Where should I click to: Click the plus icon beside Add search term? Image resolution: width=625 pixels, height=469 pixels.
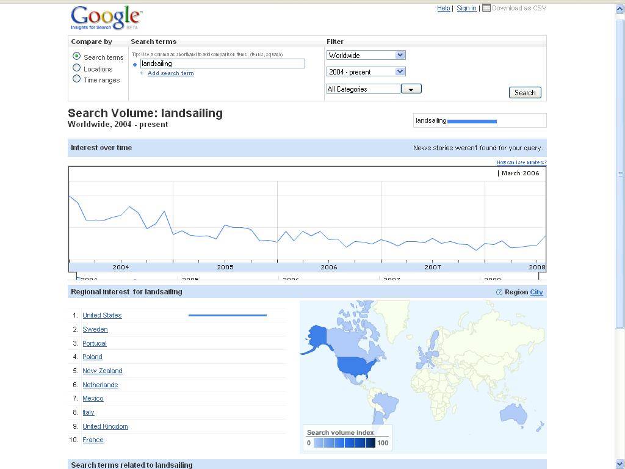point(142,73)
